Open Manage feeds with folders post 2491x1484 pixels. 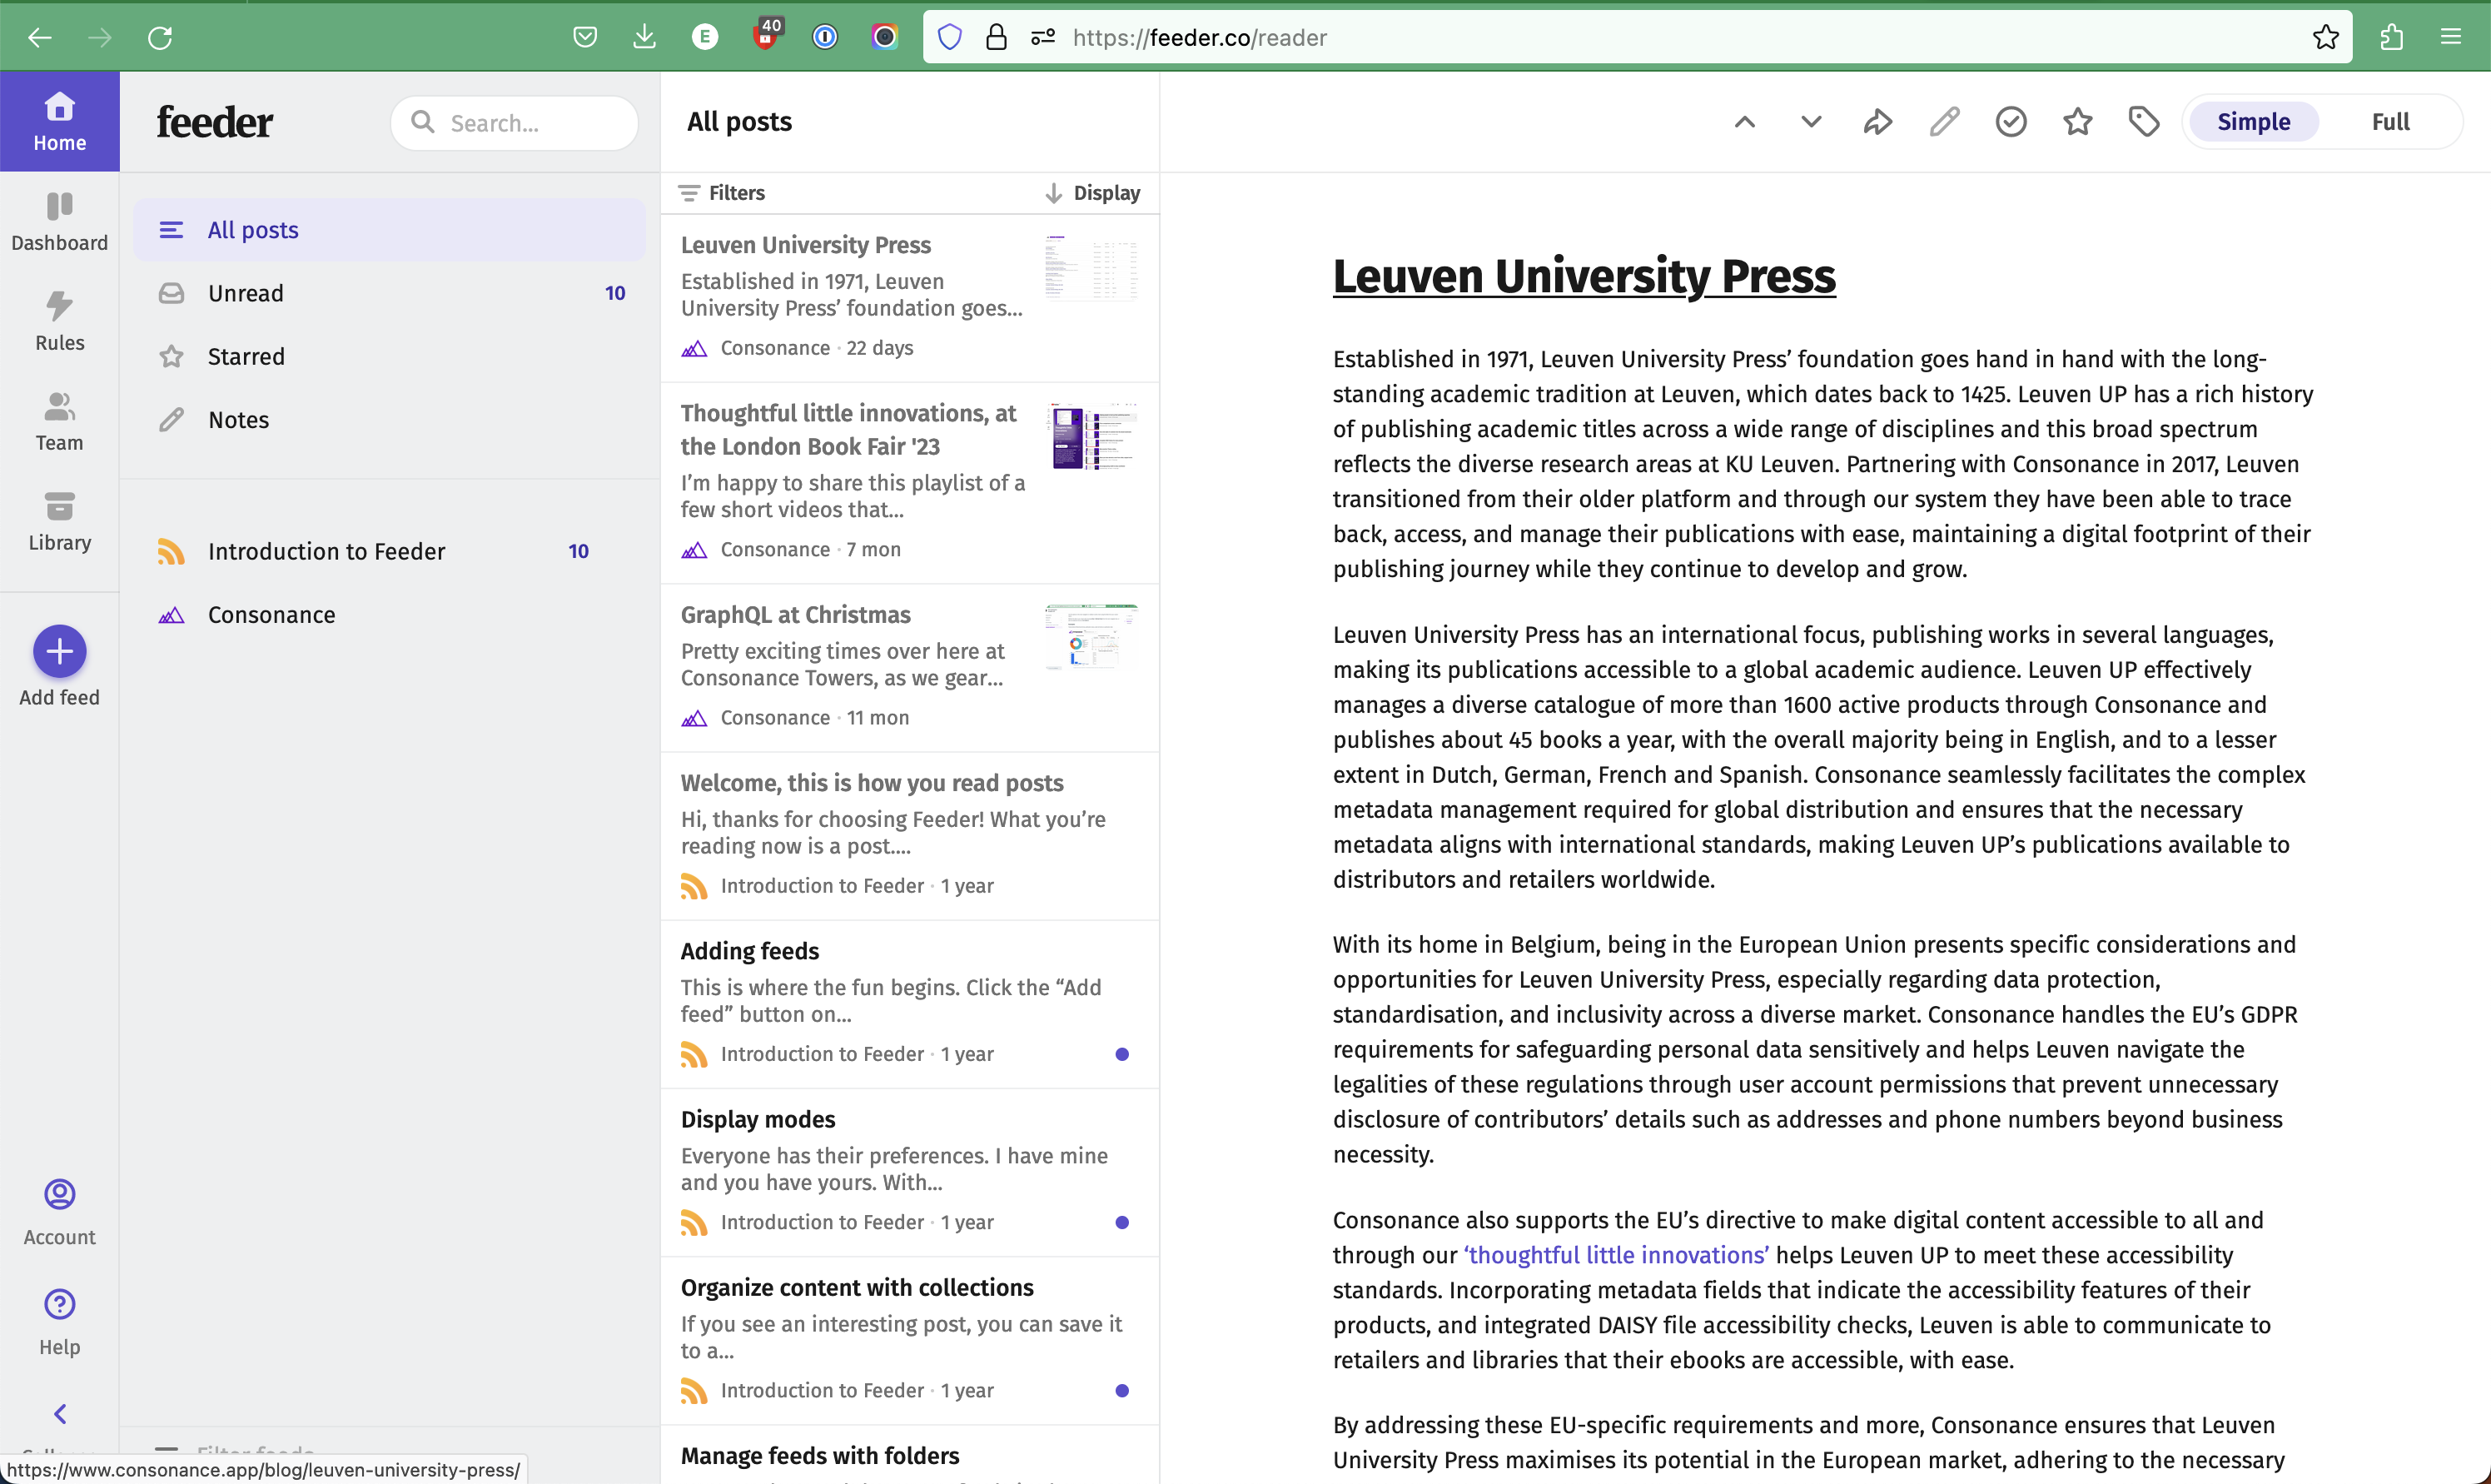point(910,1456)
